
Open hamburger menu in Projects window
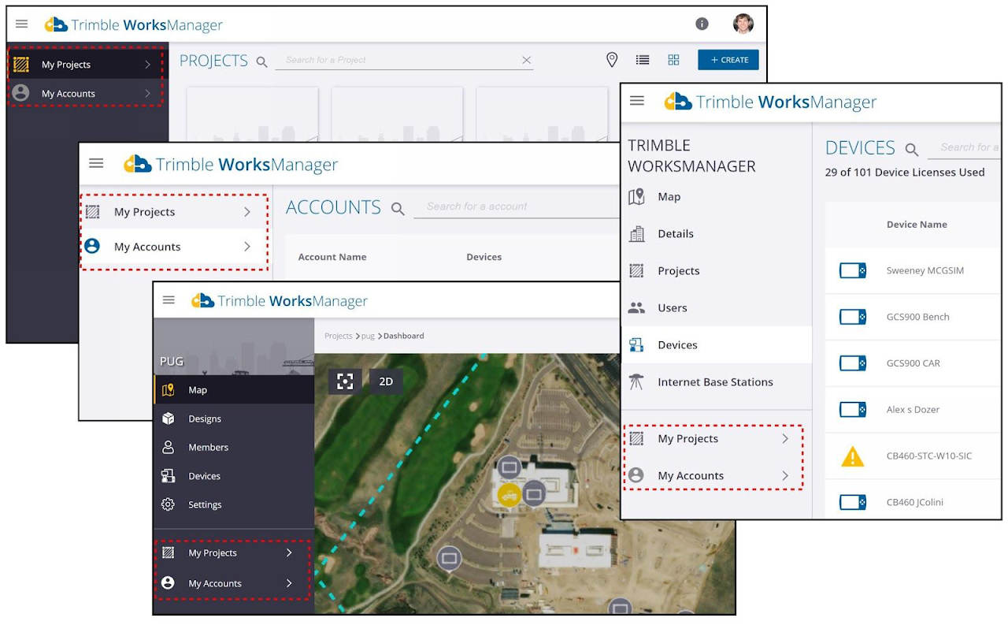coord(22,24)
